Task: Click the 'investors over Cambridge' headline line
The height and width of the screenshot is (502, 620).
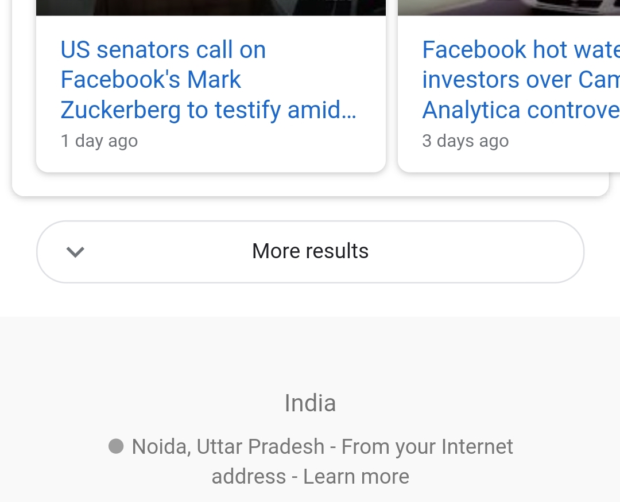Action: (521, 79)
